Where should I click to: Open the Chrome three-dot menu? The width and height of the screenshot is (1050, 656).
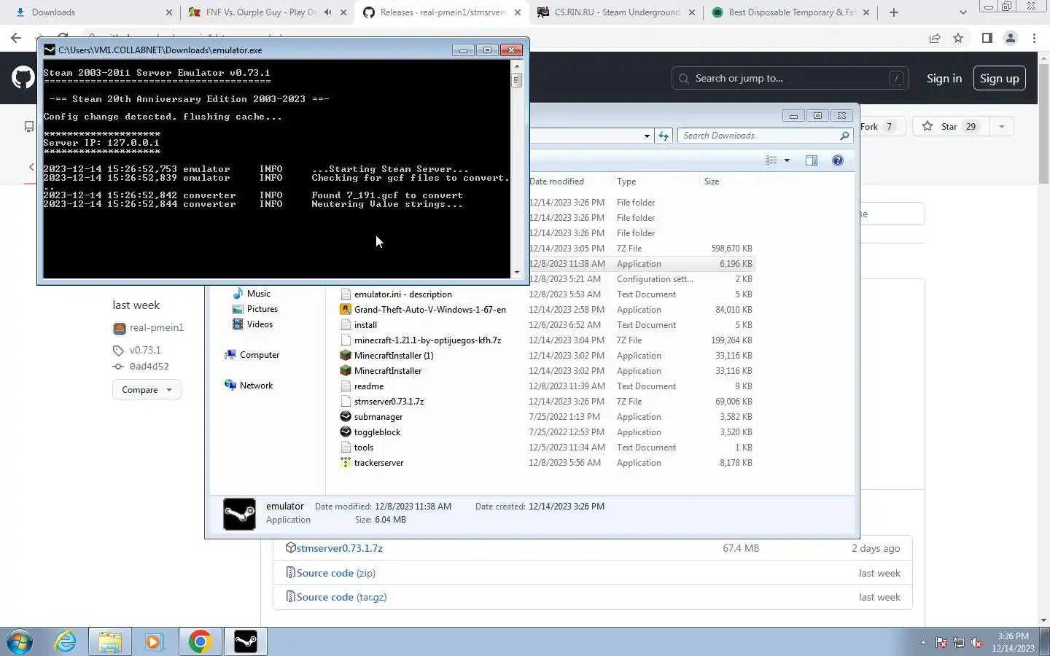[x=1034, y=38]
